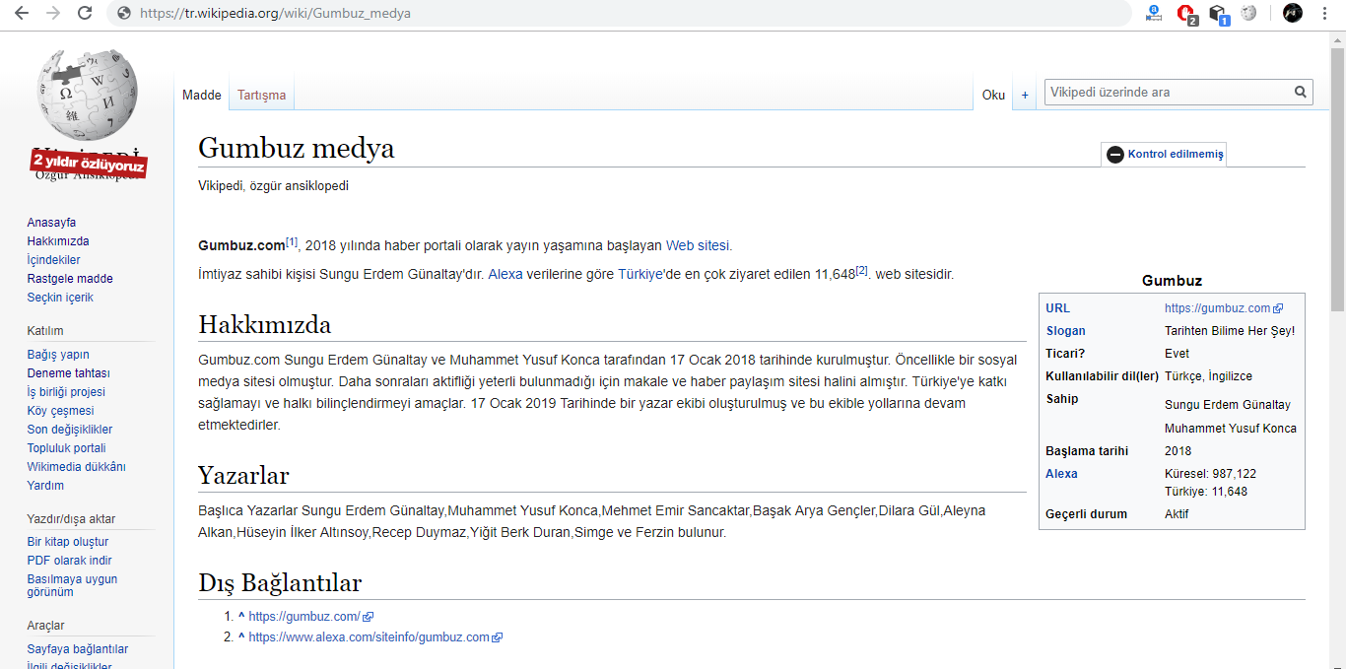Click the '2 yıldır özlüyoruz' red banner

[89, 164]
